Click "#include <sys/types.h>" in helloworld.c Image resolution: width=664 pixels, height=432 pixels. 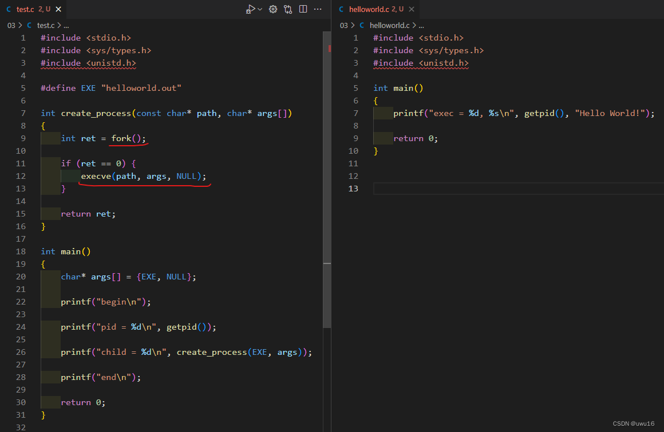tap(429, 50)
